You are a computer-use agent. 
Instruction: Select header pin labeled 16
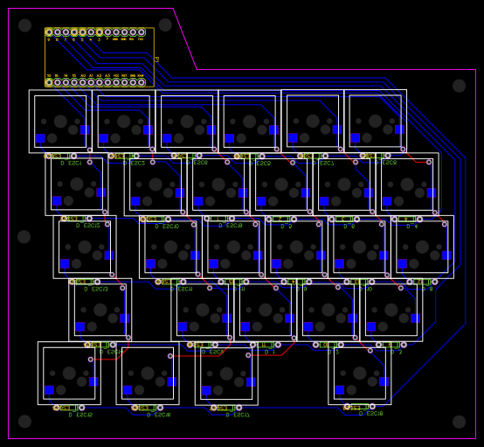[58, 82]
